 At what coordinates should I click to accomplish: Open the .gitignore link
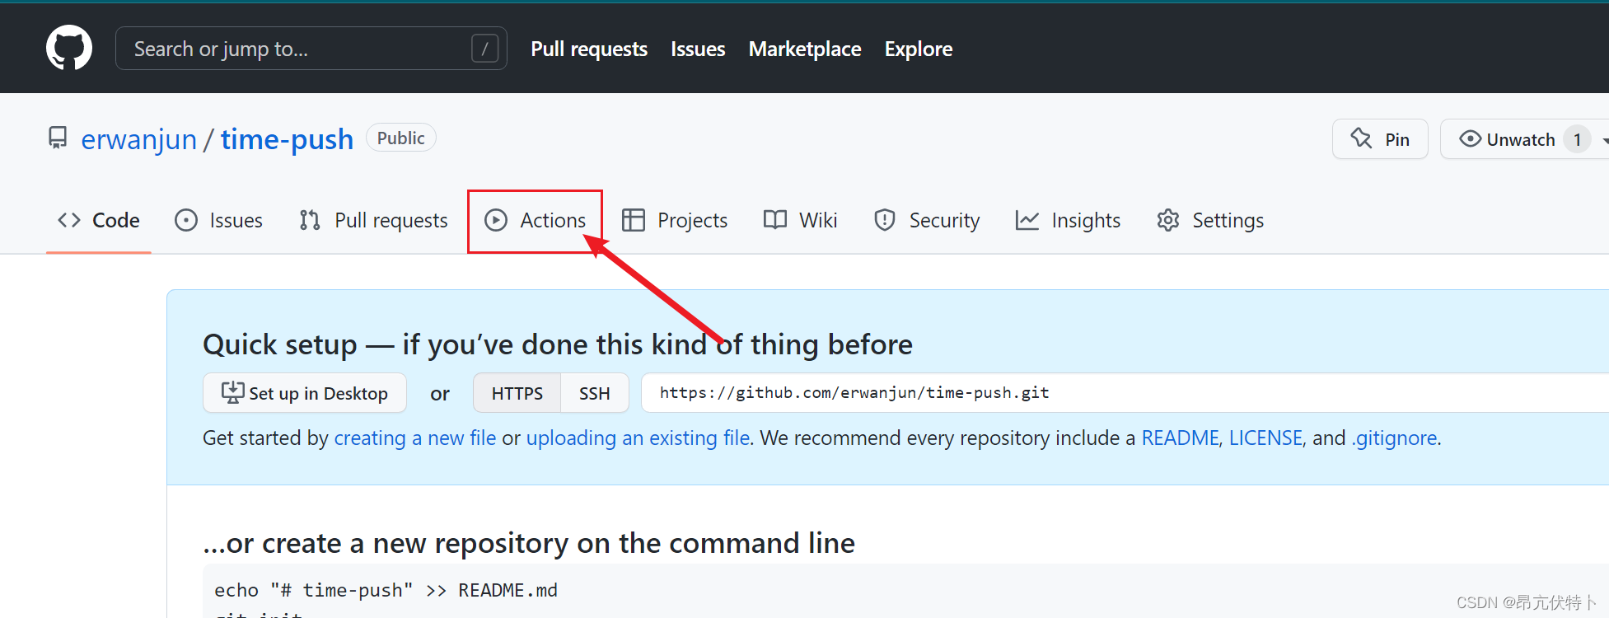(x=1394, y=438)
